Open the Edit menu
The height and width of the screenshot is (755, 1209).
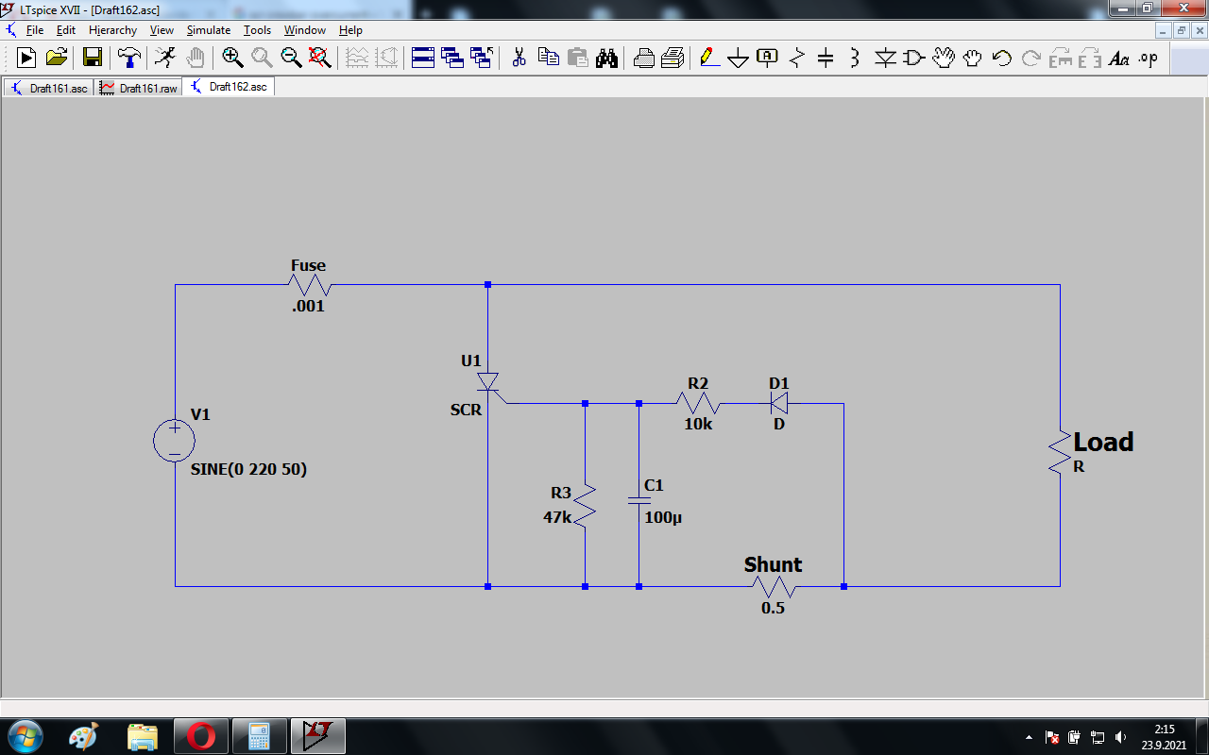(65, 30)
